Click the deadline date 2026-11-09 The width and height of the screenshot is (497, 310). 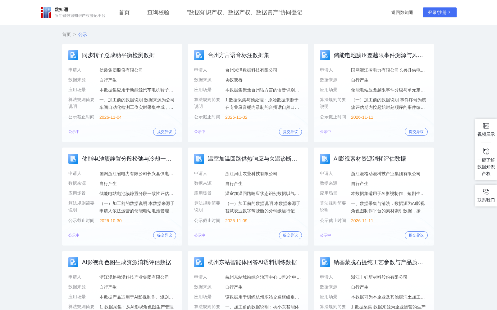tap(236, 221)
